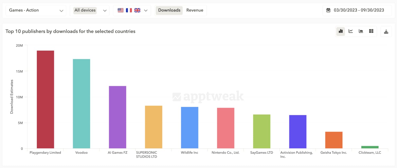Open the table/list view icon

tap(371, 31)
